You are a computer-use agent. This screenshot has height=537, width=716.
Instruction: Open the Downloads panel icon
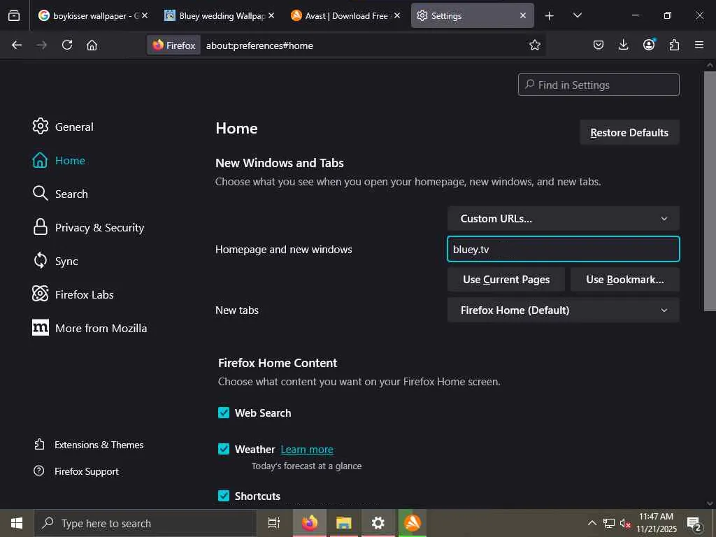tap(623, 45)
